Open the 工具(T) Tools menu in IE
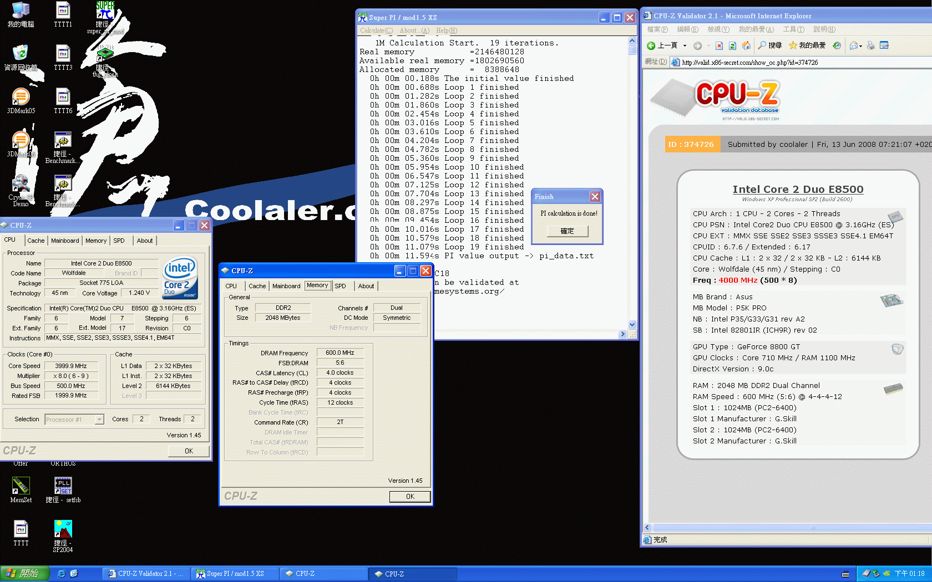 [x=793, y=29]
